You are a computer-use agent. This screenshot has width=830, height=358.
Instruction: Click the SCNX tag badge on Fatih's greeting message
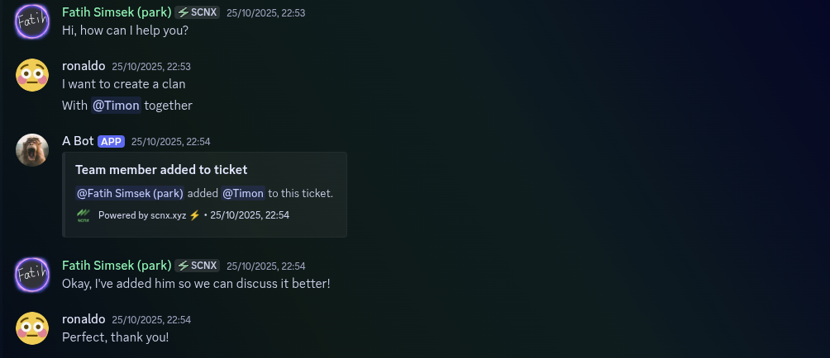click(197, 12)
